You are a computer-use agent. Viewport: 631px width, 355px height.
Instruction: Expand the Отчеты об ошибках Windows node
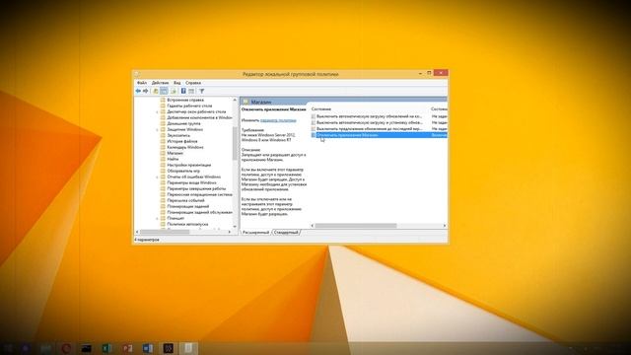tap(158, 177)
